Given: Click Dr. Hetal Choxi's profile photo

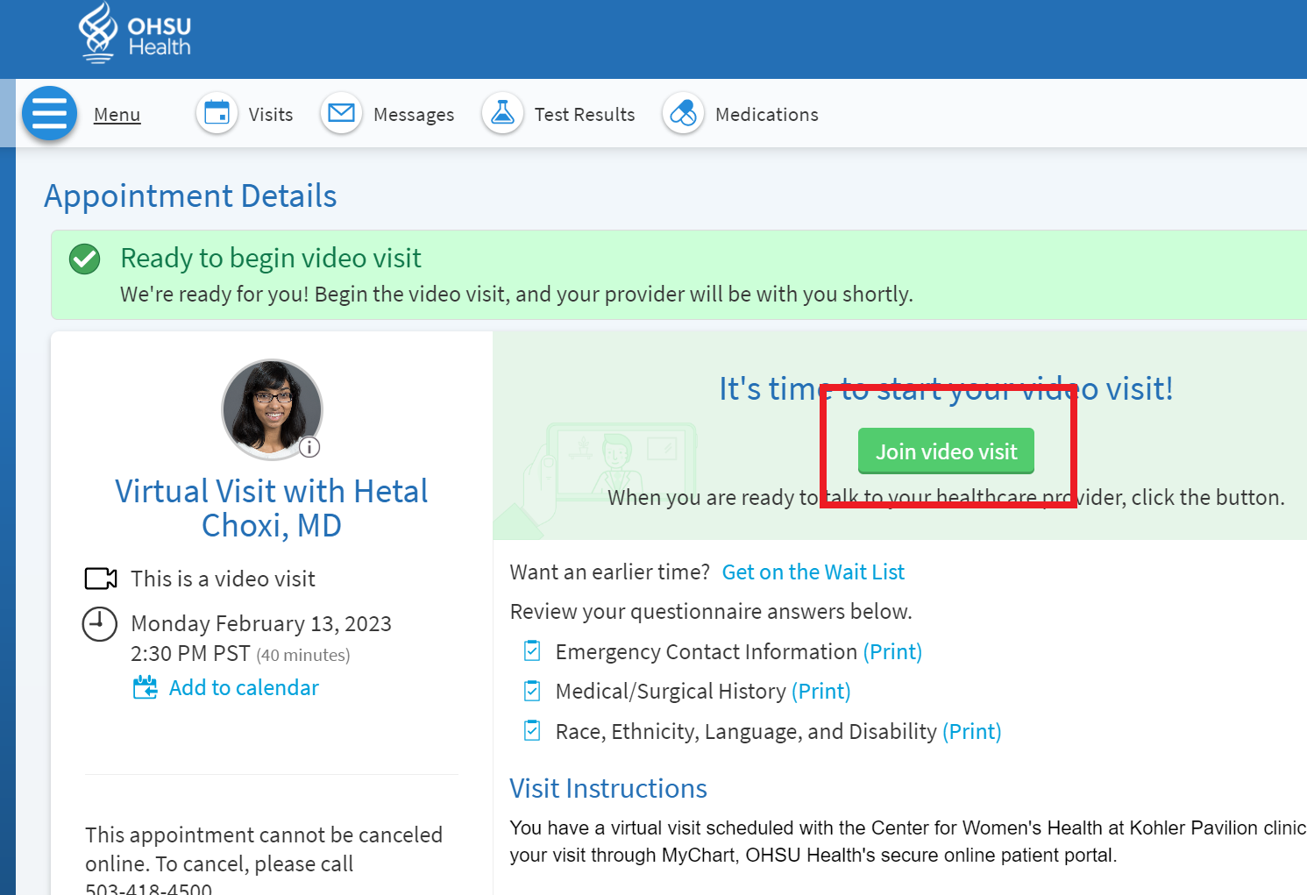Looking at the screenshot, I should tap(271, 408).
